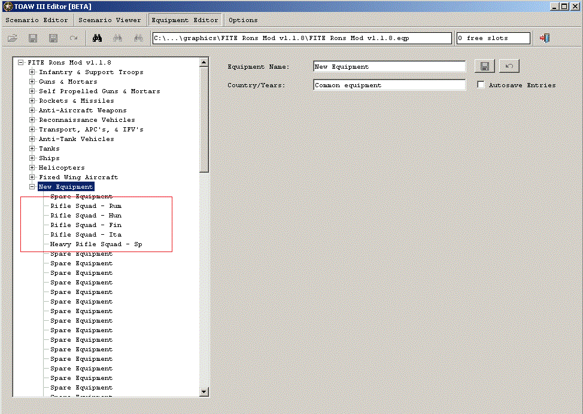583x414 pixels.
Task: Expand Self Propelled Guns & Mortars
Action: click(x=32, y=91)
